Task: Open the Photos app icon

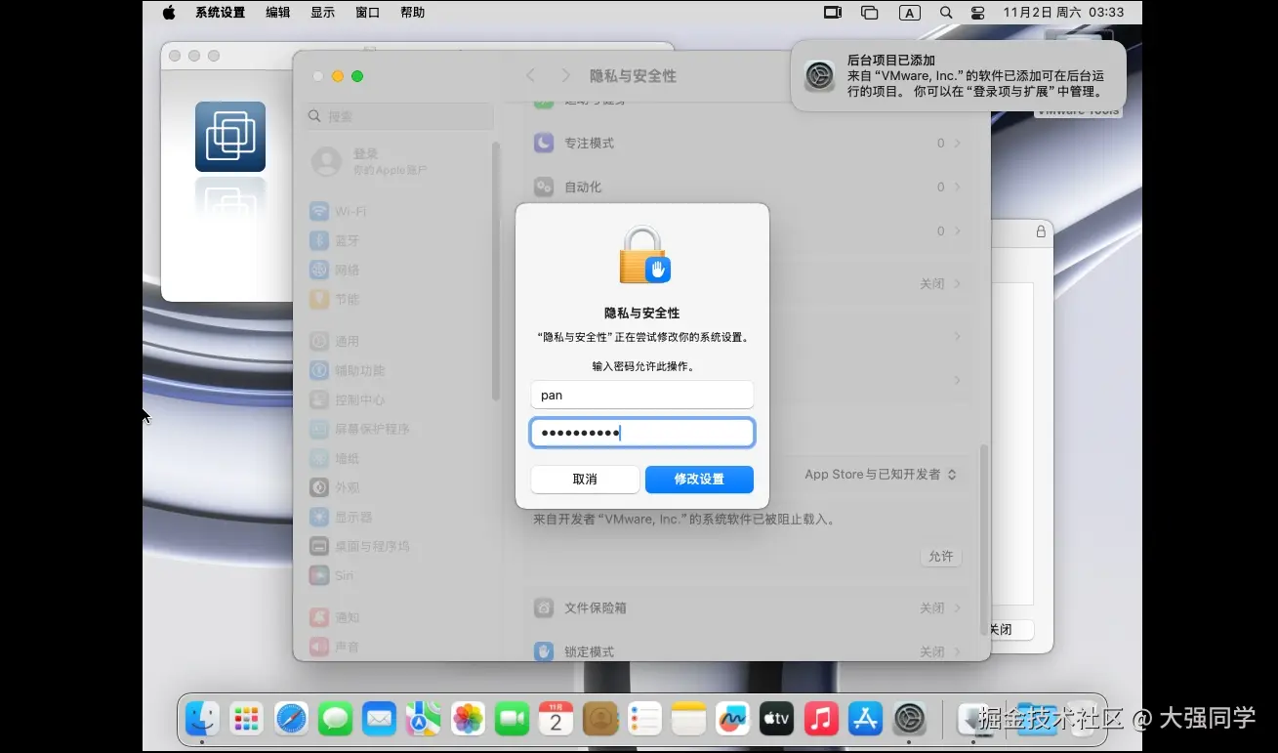Action: point(468,720)
